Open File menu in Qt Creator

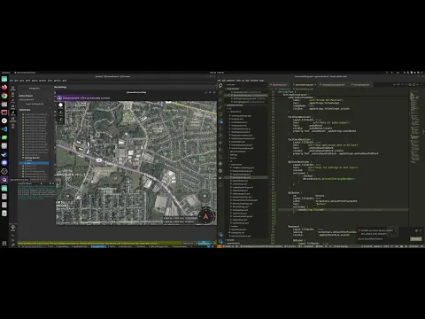12,81
